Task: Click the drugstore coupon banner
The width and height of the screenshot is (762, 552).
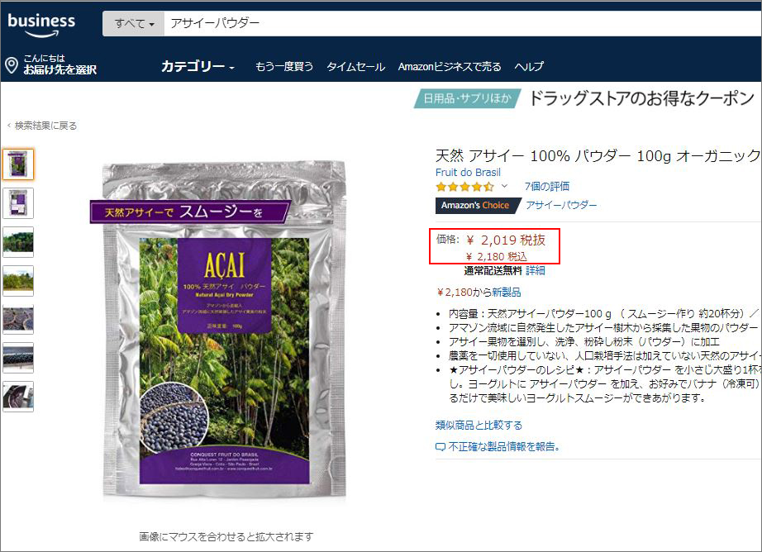Action: point(585,98)
